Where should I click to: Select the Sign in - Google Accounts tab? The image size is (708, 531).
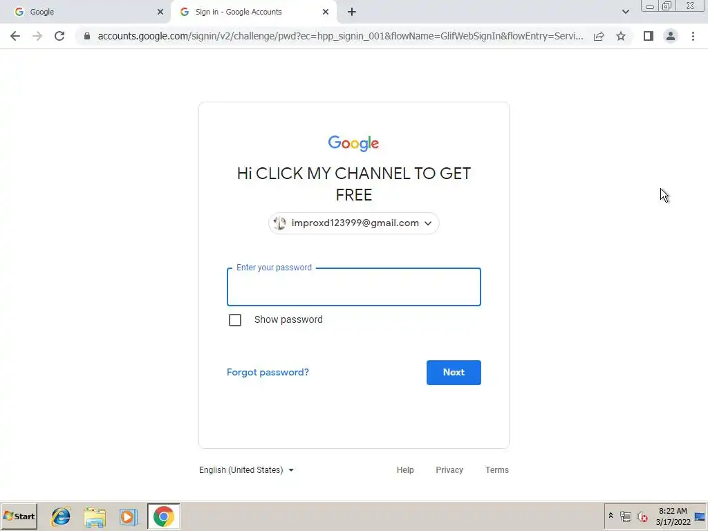point(253,12)
